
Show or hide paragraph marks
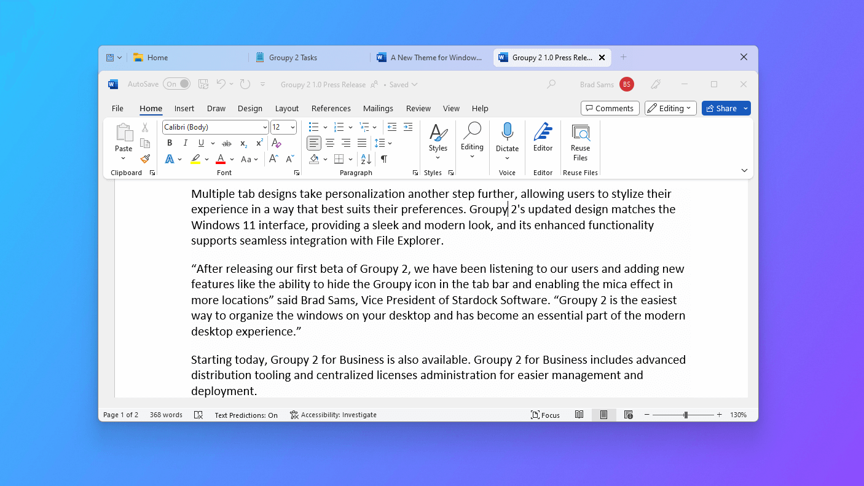click(x=384, y=159)
